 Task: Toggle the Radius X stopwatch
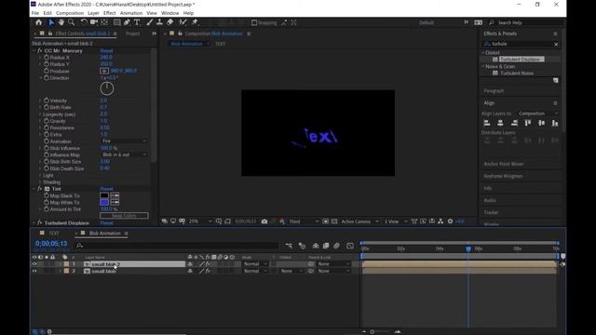47,58
